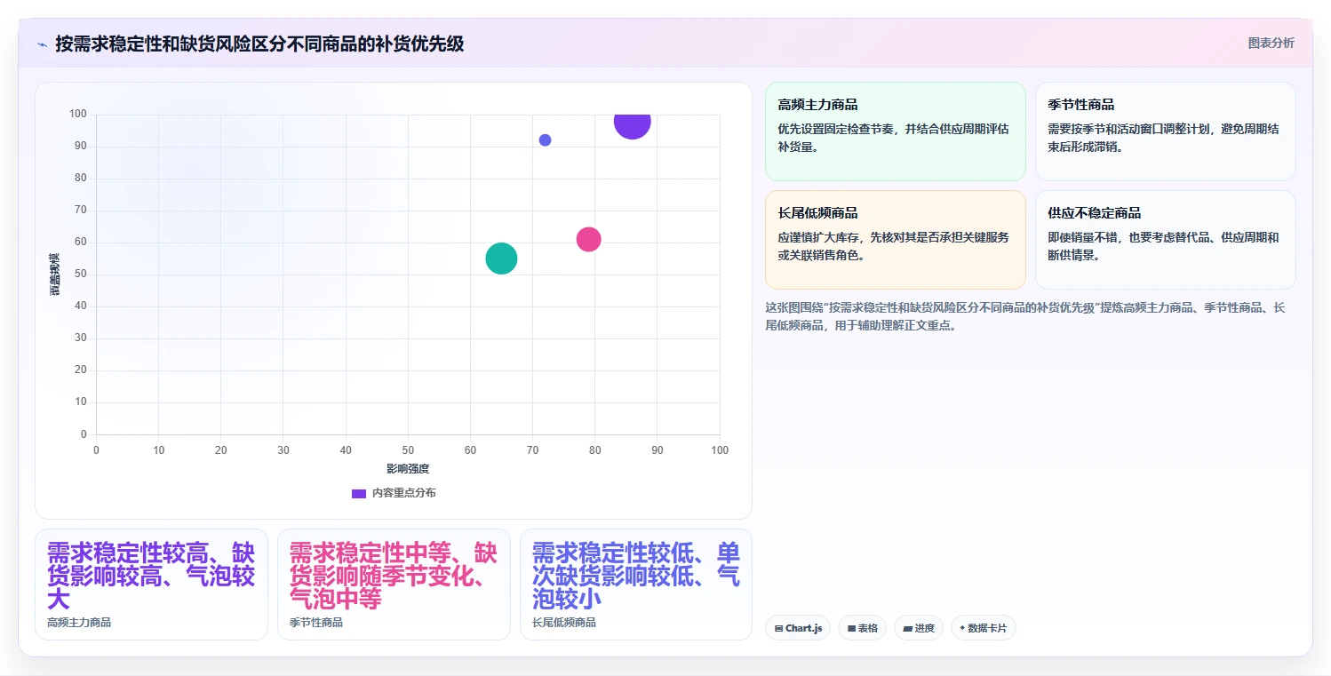Toggle the 内容重点分布 legend color box
Screen dimensions: 1331x676
click(x=359, y=493)
